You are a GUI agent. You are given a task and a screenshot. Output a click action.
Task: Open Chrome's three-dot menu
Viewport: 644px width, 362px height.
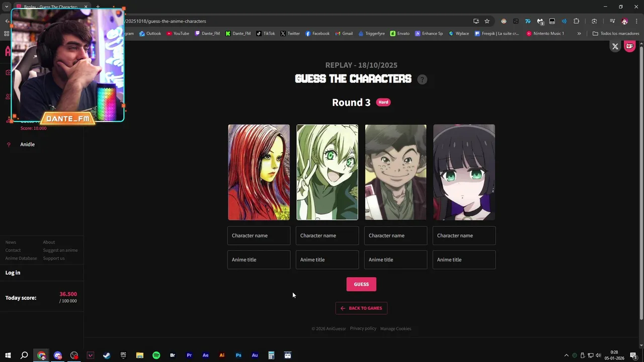[636, 21]
